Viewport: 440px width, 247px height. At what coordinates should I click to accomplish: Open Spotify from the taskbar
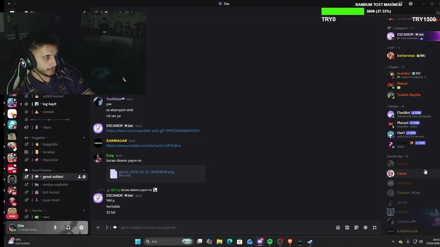click(x=270, y=242)
